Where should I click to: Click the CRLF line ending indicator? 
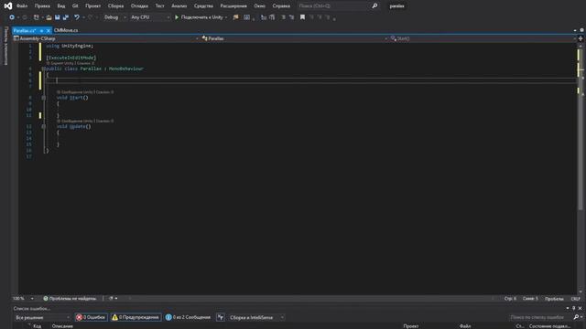(x=575, y=299)
